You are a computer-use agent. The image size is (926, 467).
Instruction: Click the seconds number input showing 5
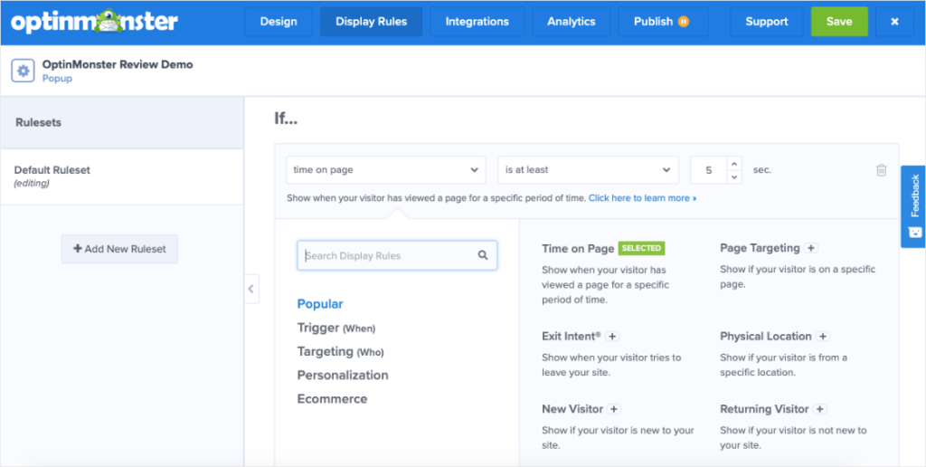(709, 170)
